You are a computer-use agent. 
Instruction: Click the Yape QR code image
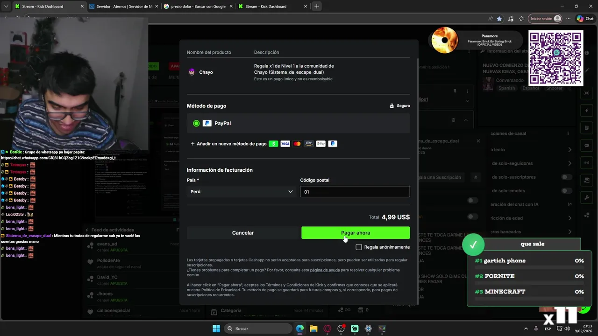pos(555,58)
